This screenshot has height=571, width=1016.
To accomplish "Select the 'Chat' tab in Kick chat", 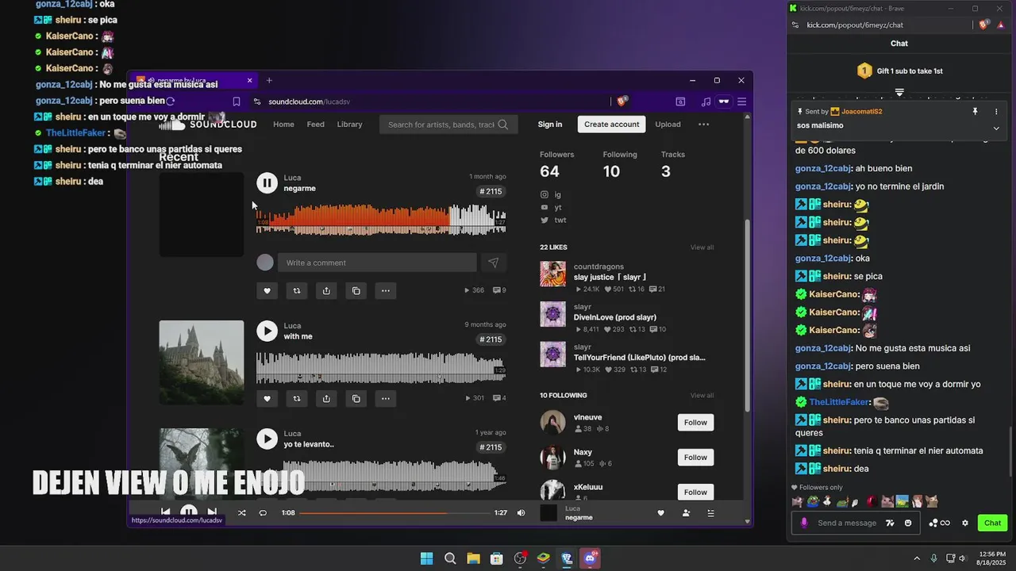I will (x=899, y=44).
